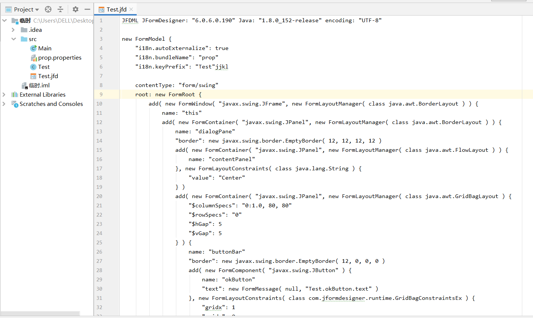Screen dimensions: 533x318
Task: Expand the .idea folder
Action: pyautogui.click(x=13, y=30)
